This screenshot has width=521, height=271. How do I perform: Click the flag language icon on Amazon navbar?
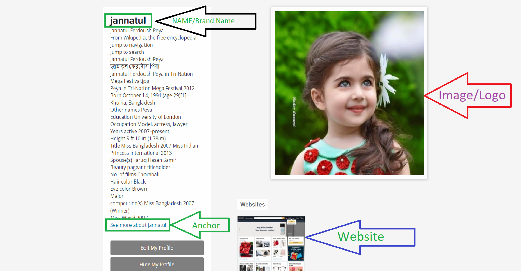[286, 218]
